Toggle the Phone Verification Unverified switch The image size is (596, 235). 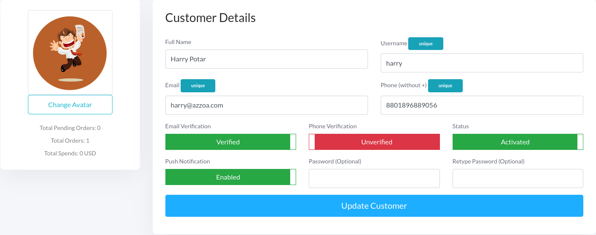(374, 142)
